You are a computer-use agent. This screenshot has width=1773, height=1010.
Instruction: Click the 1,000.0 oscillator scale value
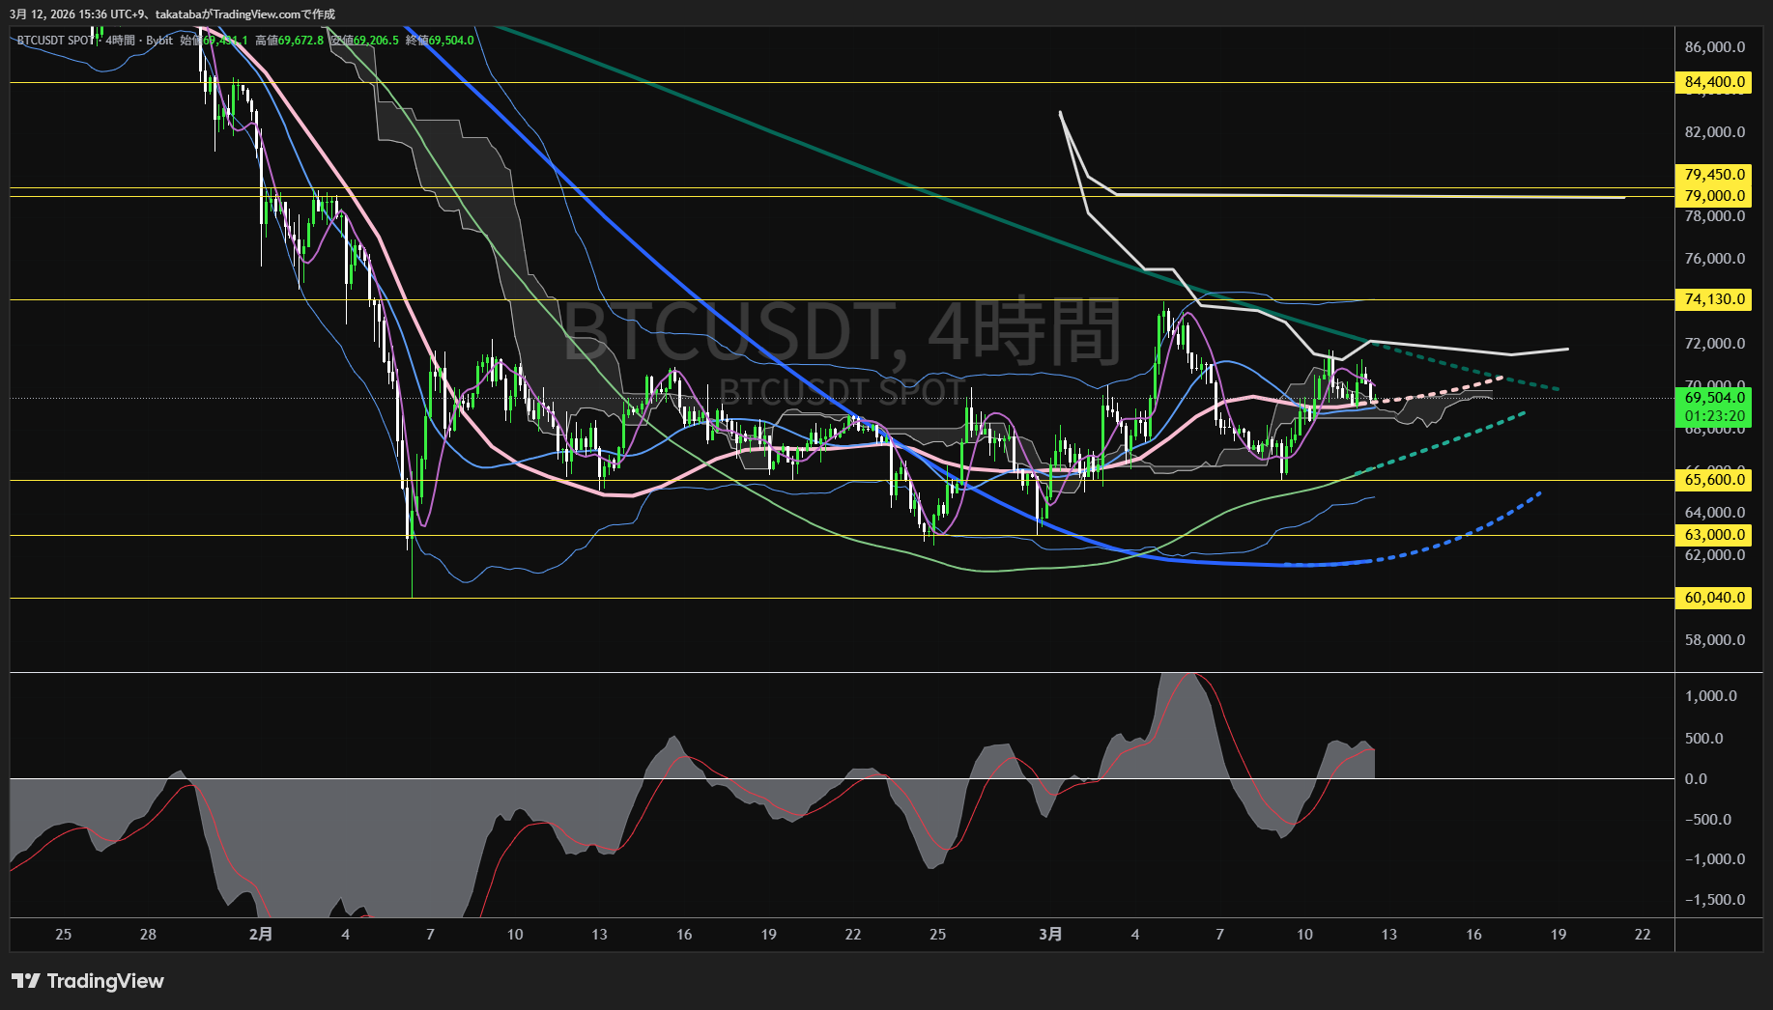(x=1711, y=696)
